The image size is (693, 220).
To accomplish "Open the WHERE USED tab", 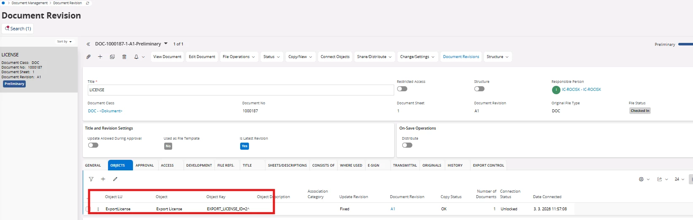I will (351, 165).
